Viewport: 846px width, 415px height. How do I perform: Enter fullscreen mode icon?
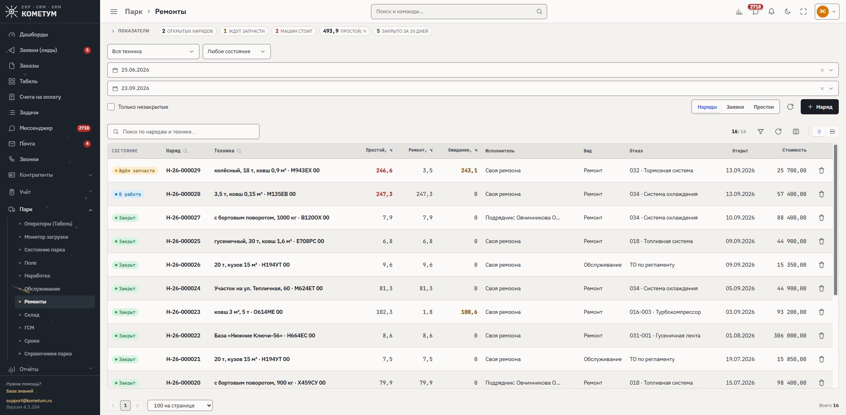pyautogui.click(x=804, y=12)
